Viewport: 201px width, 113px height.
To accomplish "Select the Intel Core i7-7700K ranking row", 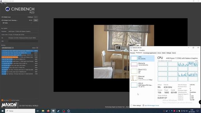I will (19, 67).
